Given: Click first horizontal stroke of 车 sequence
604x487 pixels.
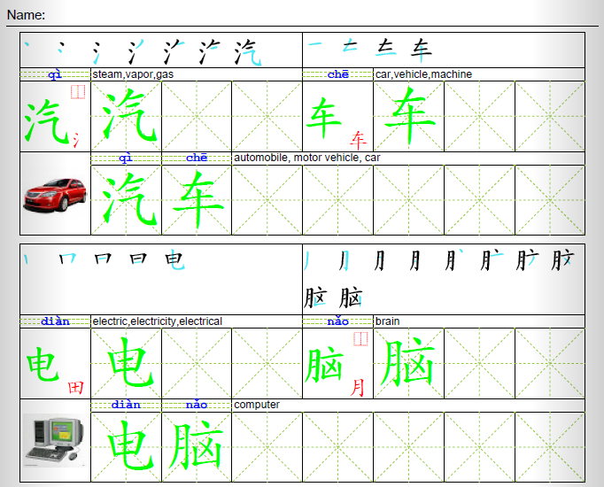Looking at the screenshot, I should click(x=314, y=44).
